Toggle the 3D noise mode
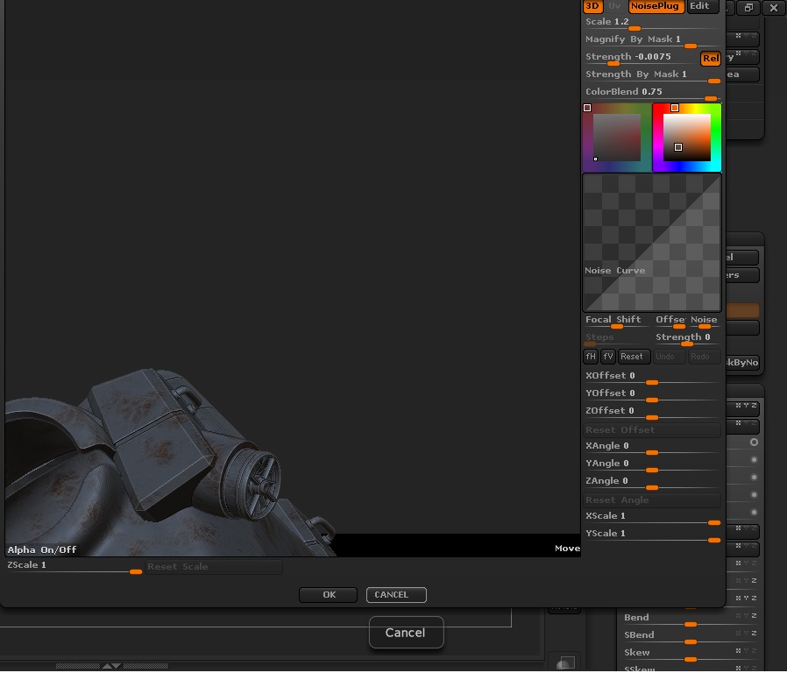This screenshot has width=787, height=673. coord(592,6)
